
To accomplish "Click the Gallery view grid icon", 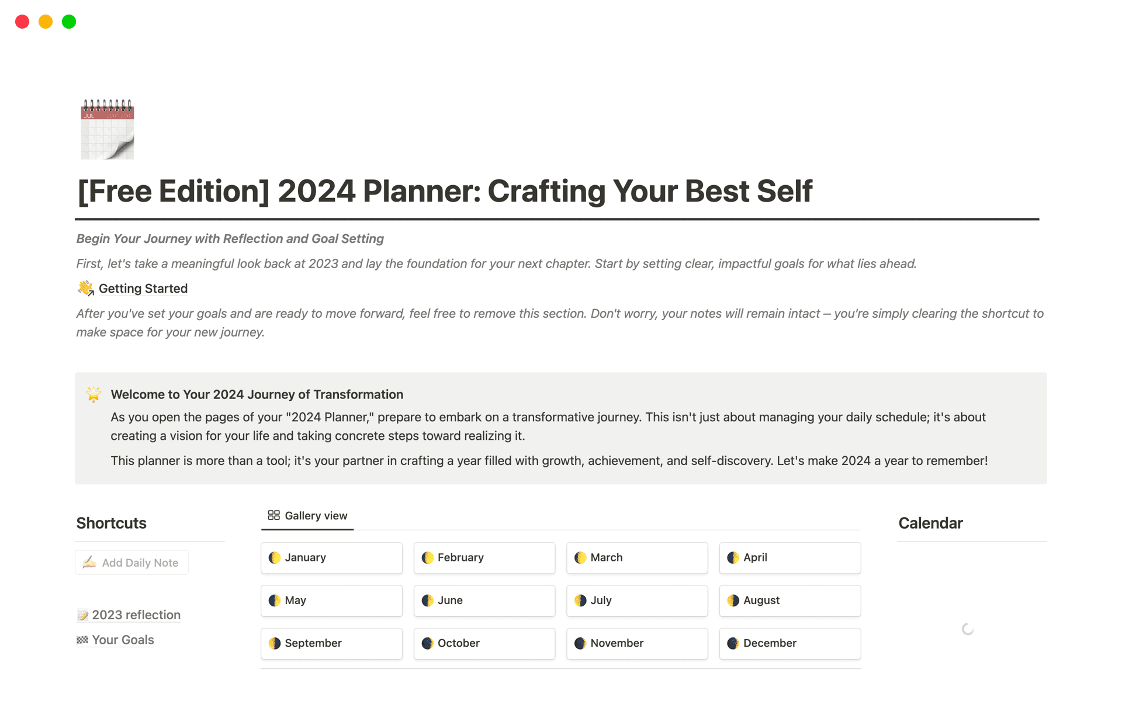I will [x=273, y=515].
